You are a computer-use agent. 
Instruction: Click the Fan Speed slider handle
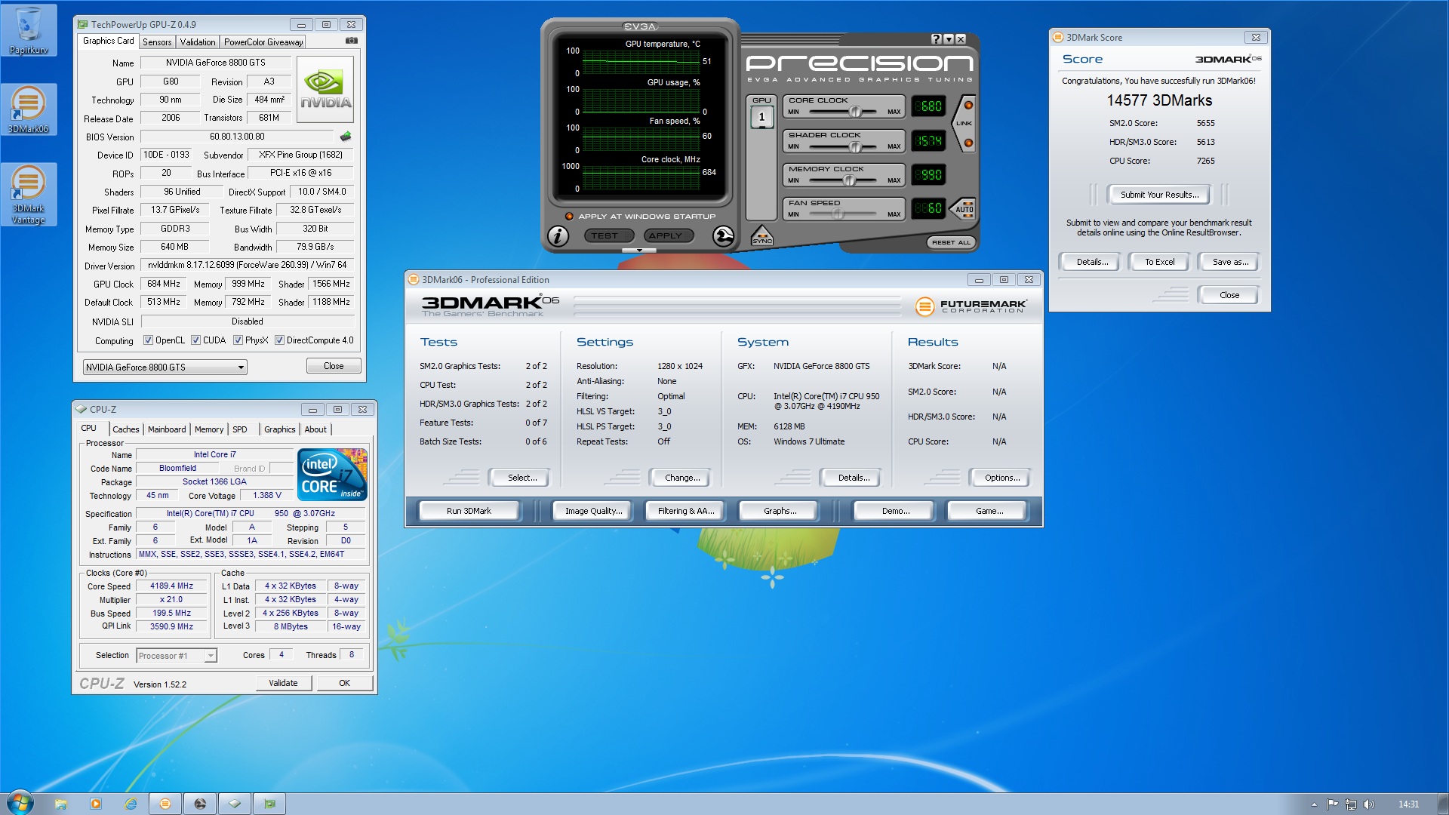(x=838, y=214)
